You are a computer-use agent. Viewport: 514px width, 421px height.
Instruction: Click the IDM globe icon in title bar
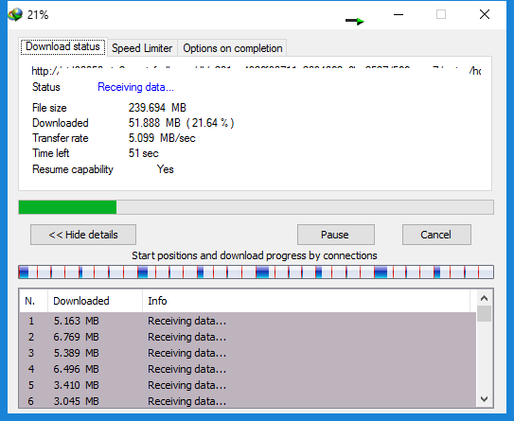pyautogui.click(x=15, y=15)
